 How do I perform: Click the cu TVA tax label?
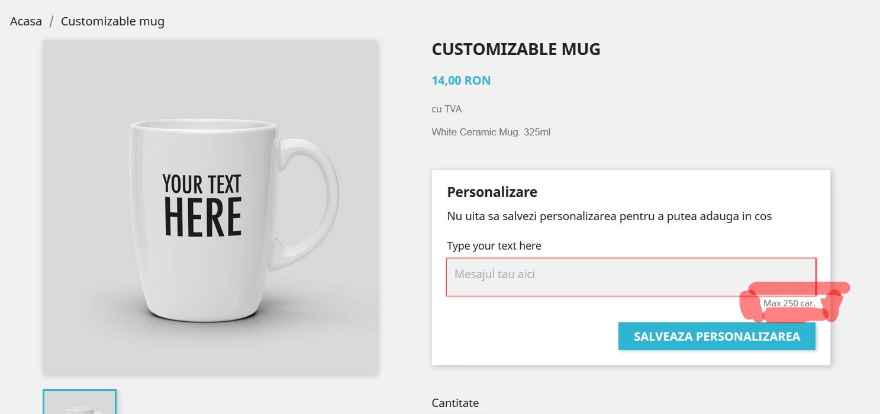click(x=446, y=109)
